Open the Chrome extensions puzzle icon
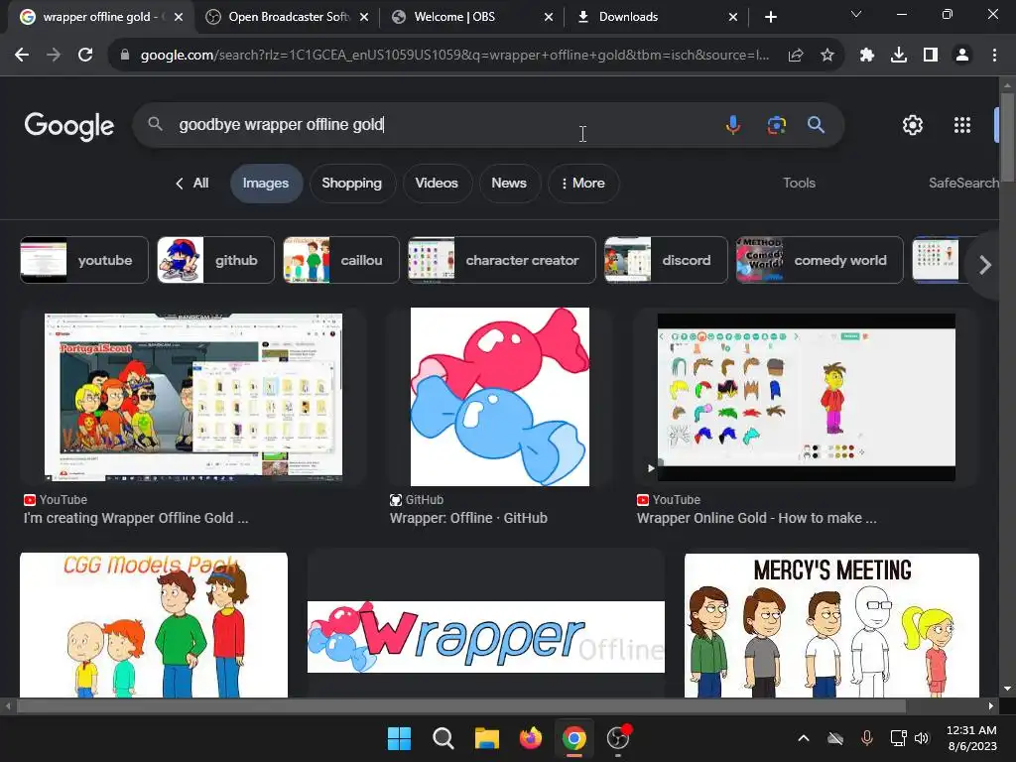The height and width of the screenshot is (762, 1016). click(867, 56)
